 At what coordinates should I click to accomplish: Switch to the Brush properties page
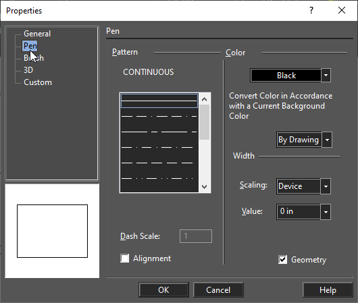tap(34, 58)
